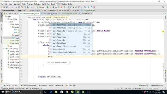The image size is (167, 94).
Task: Navigate Back with the left arrow icon
Action: tap(31, 7)
